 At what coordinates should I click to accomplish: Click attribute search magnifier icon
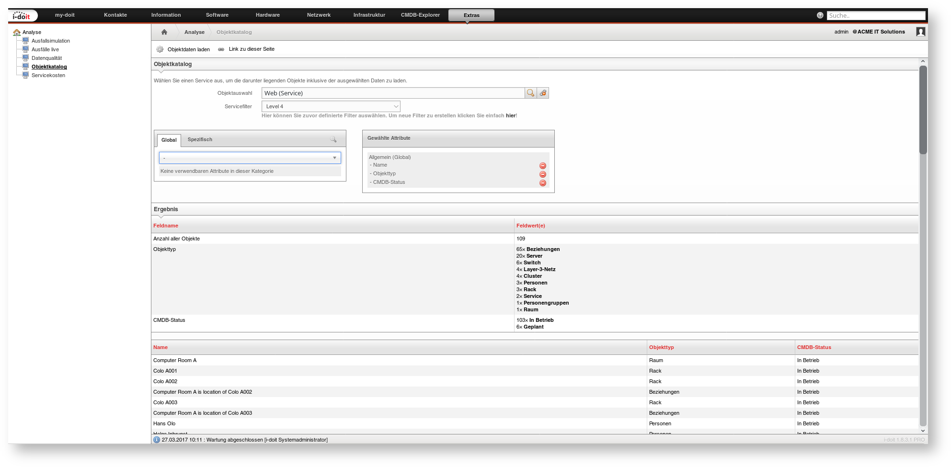333,139
